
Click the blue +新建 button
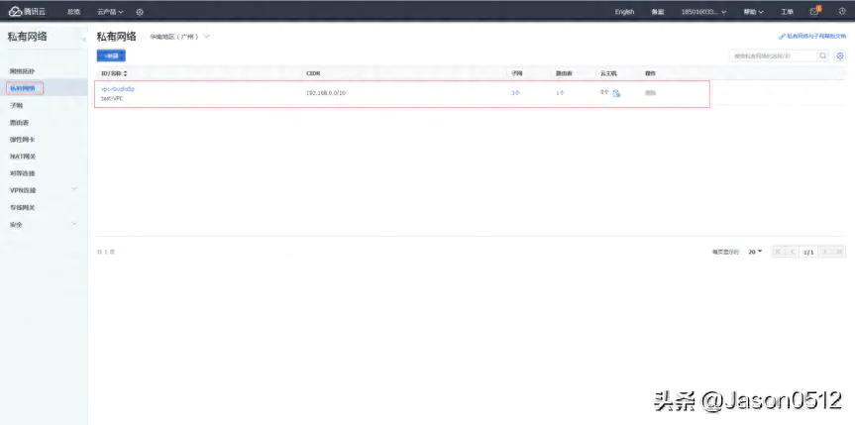point(111,55)
